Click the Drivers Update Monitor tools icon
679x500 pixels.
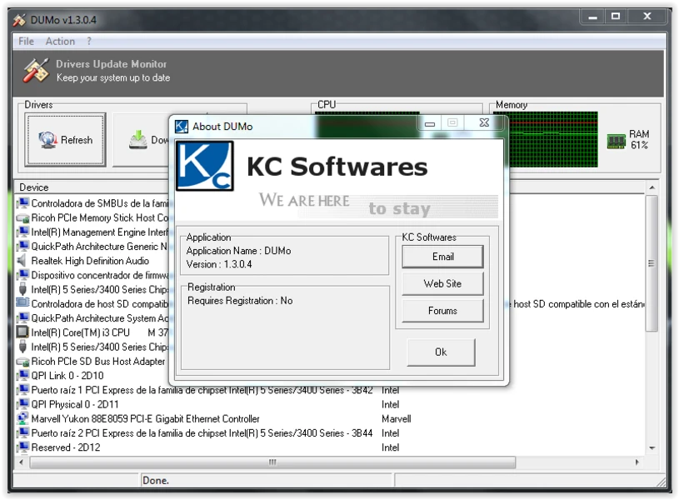tap(36, 70)
